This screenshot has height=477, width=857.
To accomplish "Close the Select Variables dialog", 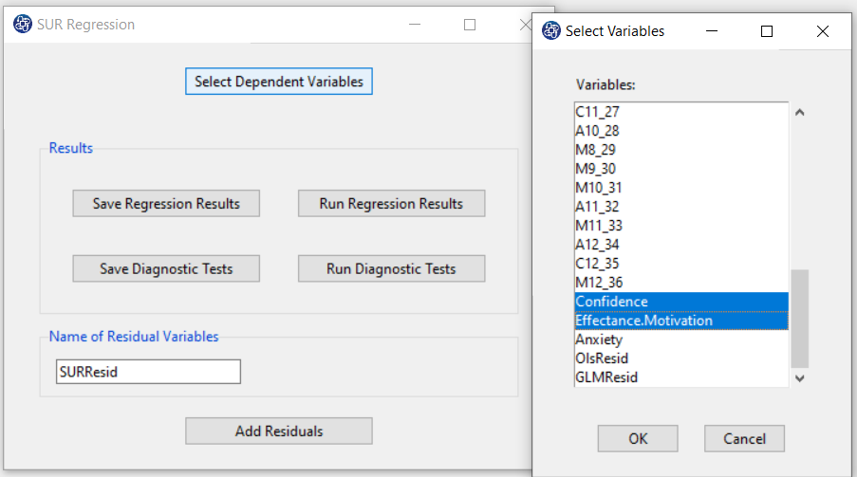I will (x=823, y=31).
